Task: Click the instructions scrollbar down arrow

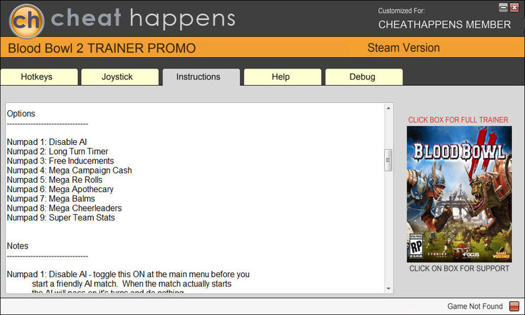Action: coord(388,288)
